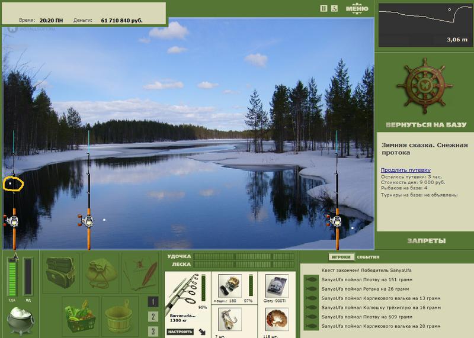The width and height of the screenshot is (474, 338).
Task: Click fish icon beside Ротана на 26 грамм
Action: click(311, 289)
